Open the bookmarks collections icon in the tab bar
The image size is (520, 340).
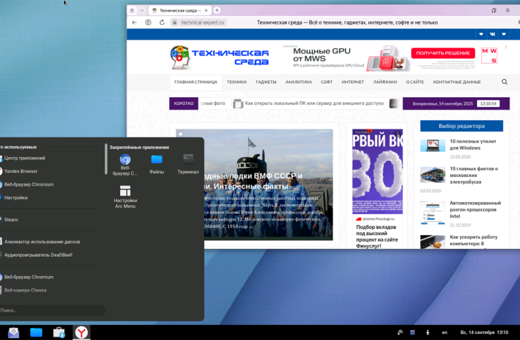pyautogui.click(x=493, y=10)
